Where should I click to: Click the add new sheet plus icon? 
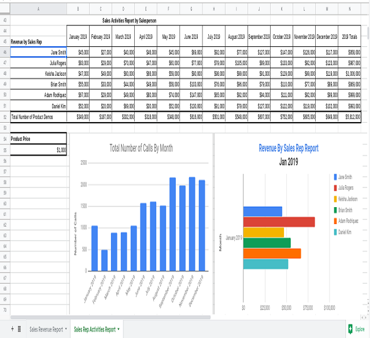click(12, 329)
